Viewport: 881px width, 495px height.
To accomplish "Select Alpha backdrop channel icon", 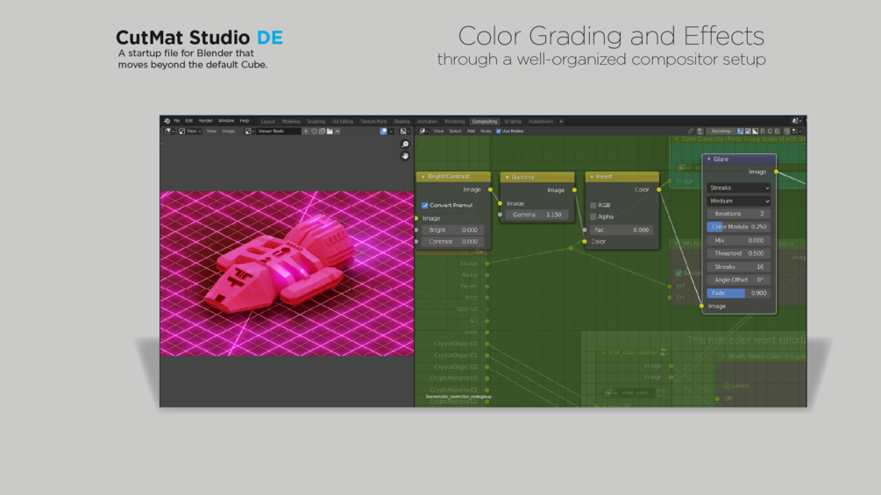I will (x=755, y=131).
